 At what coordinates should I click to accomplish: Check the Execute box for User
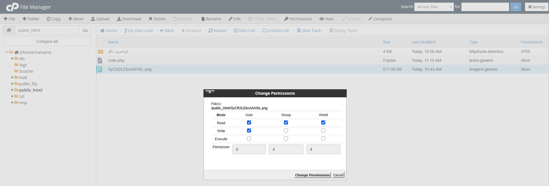point(249,139)
